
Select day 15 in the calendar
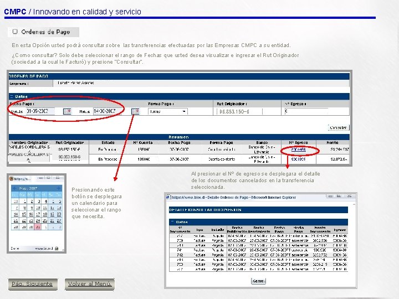coord(24,214)
